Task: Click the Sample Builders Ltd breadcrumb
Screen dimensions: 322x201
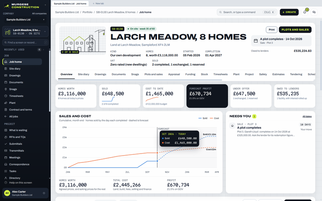Action: pos(67,12)
